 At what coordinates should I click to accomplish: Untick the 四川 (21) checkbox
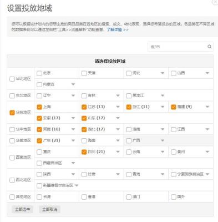click(x=84, y=152)
